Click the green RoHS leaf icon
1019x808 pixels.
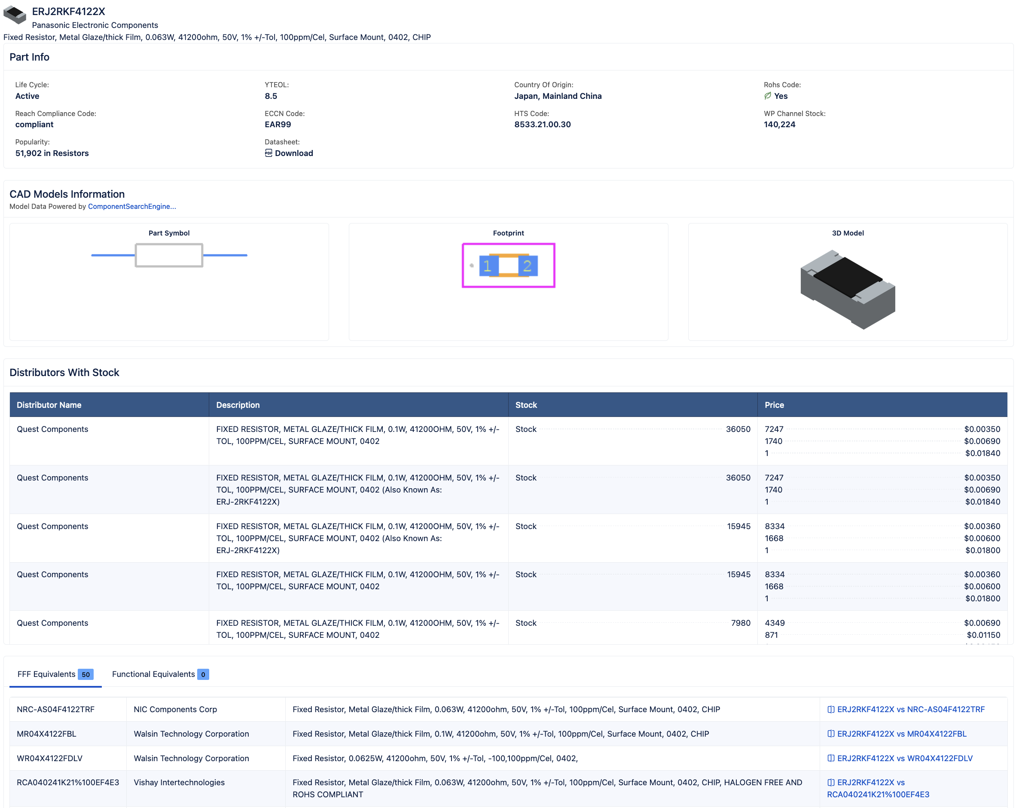coord(768,96)
